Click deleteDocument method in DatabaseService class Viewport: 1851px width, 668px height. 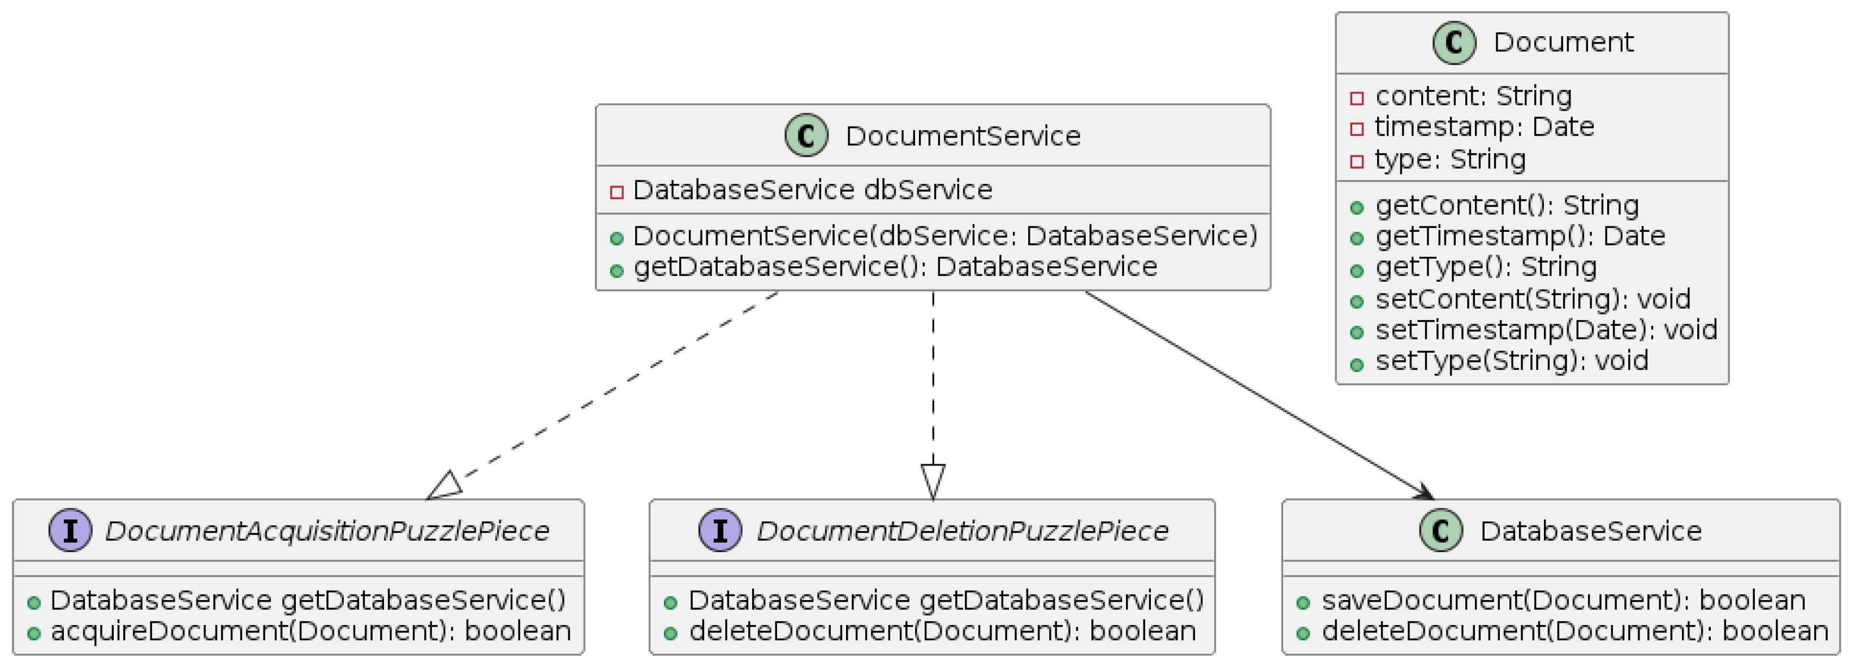click(x=1574, y=631)
